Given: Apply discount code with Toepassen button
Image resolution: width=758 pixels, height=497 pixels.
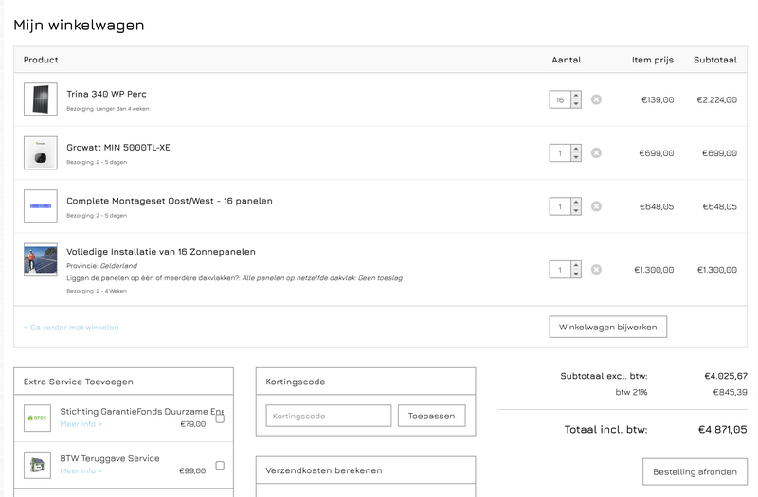Looking at the screenshot, I should click(x=432, y=416).
